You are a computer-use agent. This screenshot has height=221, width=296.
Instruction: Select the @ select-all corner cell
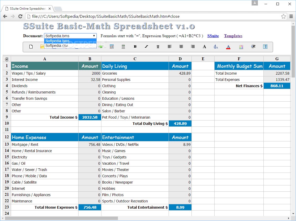(x=7, y=59)
